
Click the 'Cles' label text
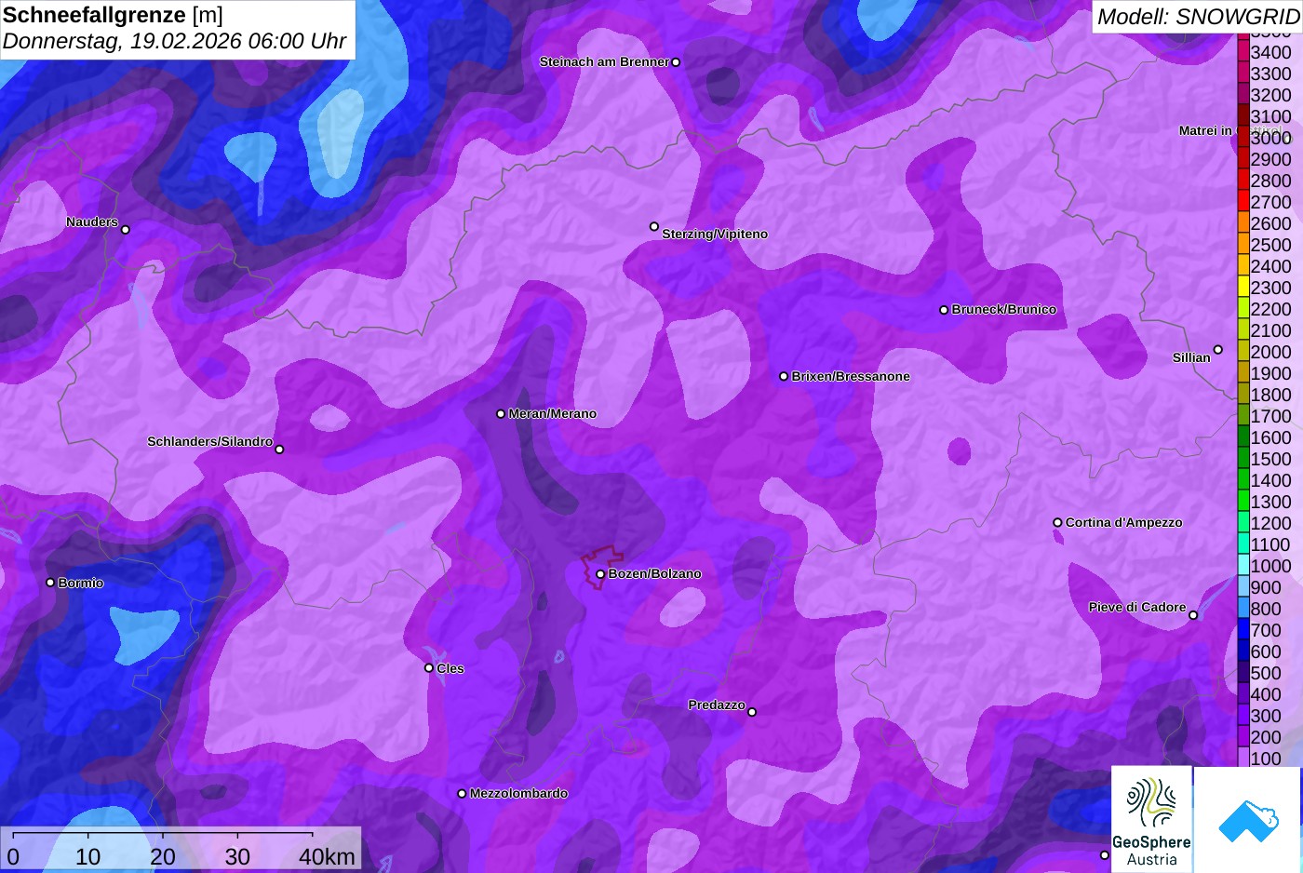pos(450,669)
